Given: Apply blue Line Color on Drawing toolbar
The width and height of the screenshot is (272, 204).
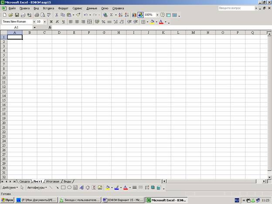Looking at the screenshot, I should click(x=116, y=187).
